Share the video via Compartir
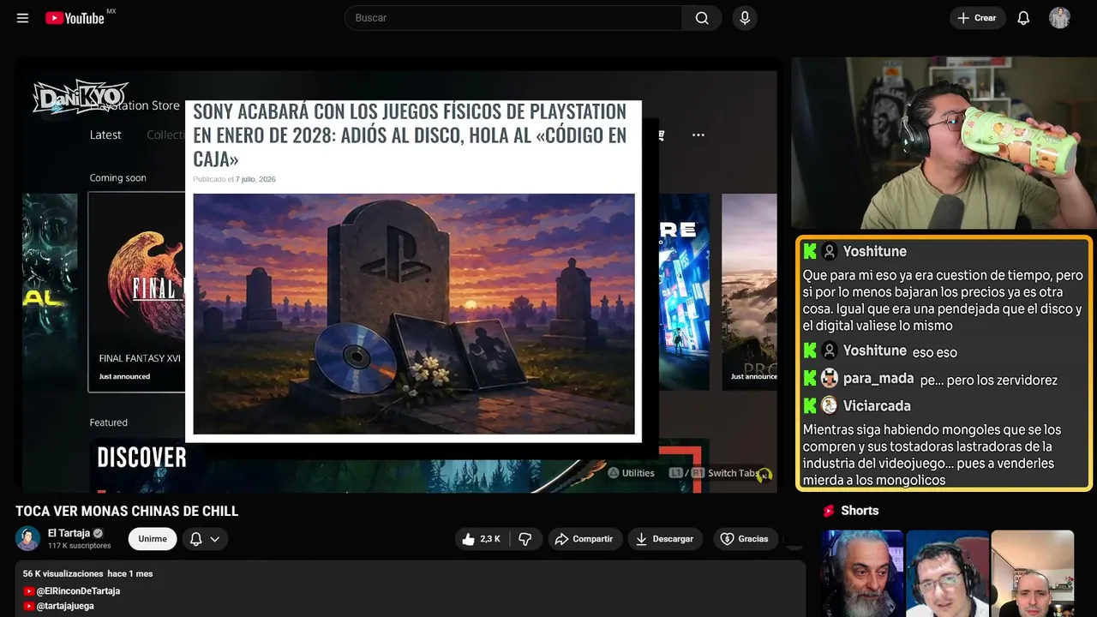This screenshot has height=617, width=1097. click(585, 539)
